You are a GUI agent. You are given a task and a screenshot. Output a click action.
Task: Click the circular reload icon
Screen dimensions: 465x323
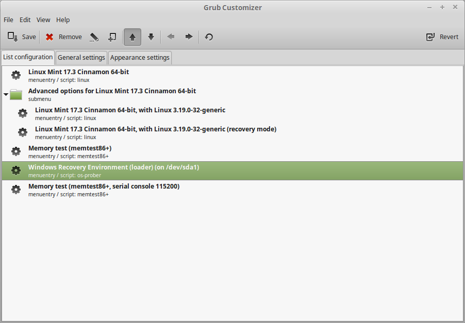tap(209, 37)
